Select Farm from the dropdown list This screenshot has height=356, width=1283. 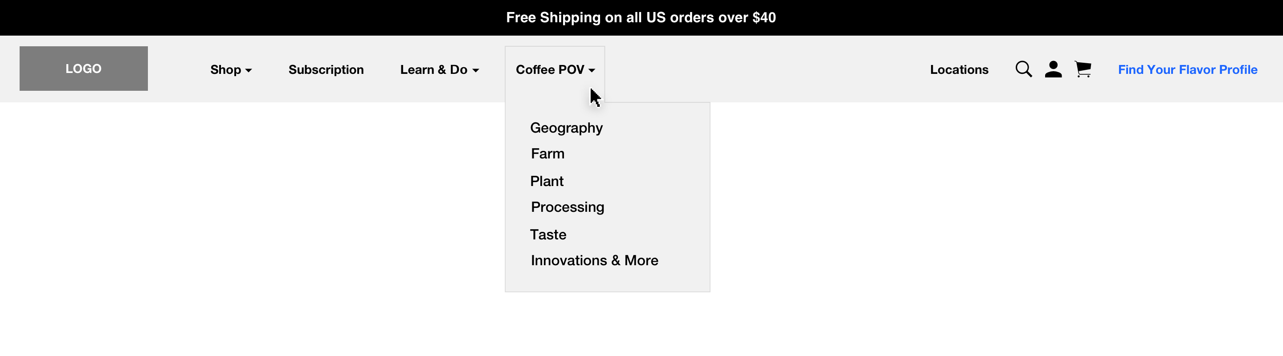(x=548, y=154)
